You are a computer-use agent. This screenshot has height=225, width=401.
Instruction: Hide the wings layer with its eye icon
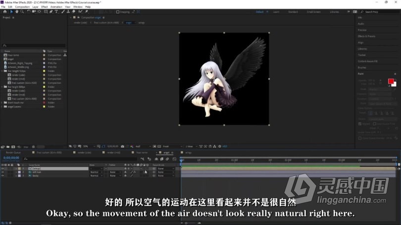[2, 169]
